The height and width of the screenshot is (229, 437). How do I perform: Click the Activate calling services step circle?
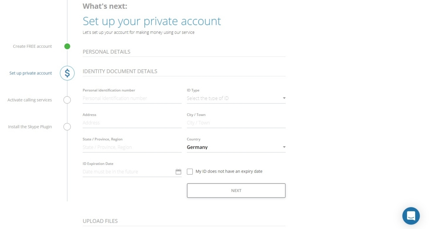(67, 100)
